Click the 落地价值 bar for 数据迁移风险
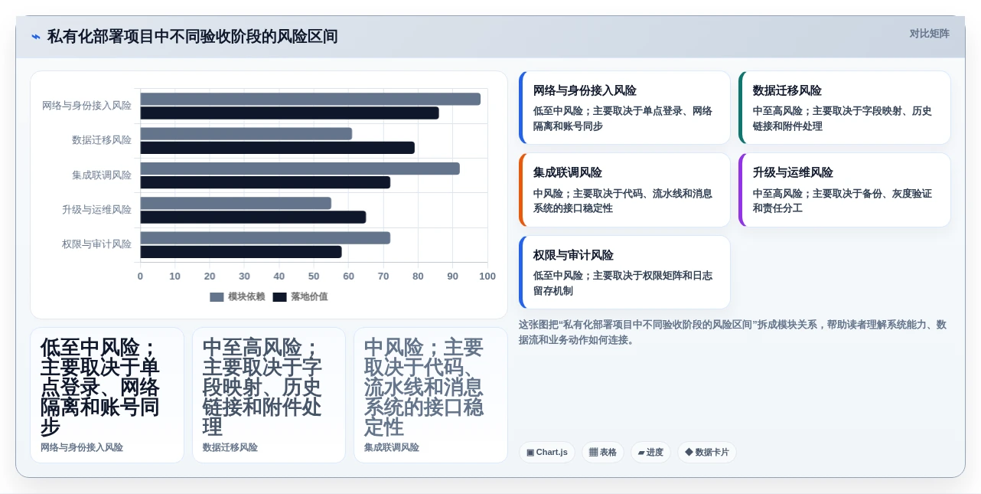 277,148
